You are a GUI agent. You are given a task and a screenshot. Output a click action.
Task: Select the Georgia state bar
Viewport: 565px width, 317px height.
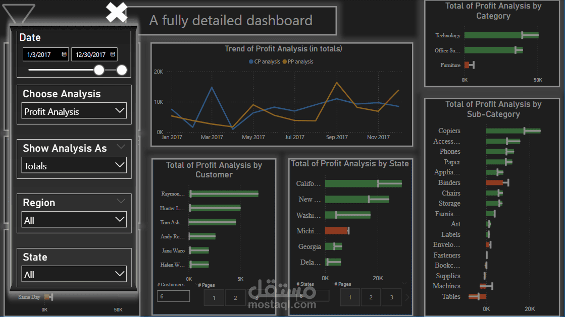333,246
